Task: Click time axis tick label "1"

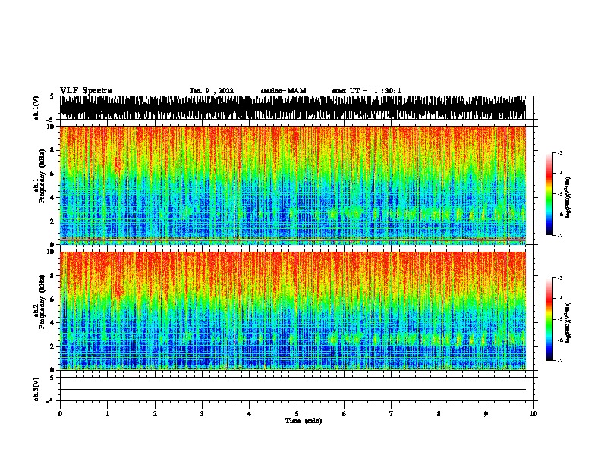Action: tap(107, 414)
